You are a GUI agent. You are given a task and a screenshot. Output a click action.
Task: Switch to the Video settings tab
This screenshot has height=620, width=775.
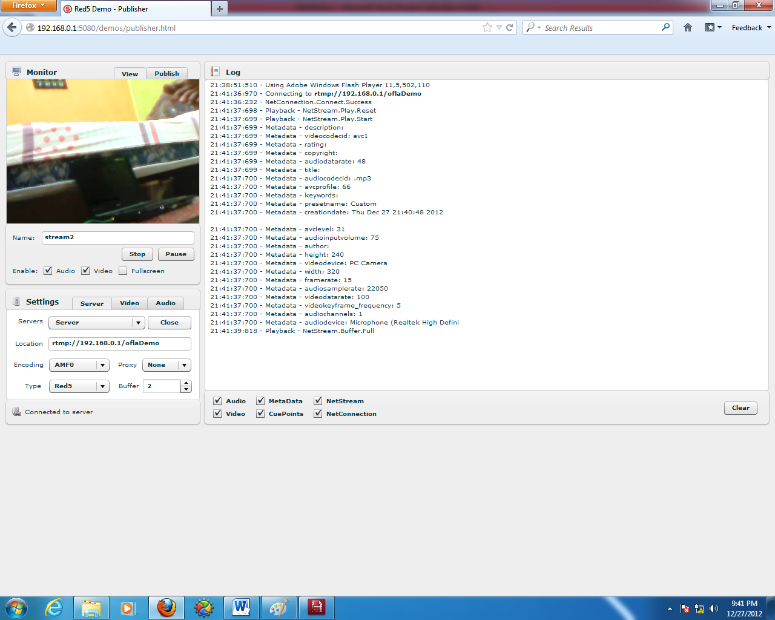(129, 303)
